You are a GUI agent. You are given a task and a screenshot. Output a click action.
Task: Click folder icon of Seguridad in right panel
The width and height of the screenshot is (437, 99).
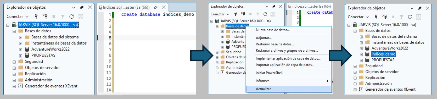pos(361,66)
